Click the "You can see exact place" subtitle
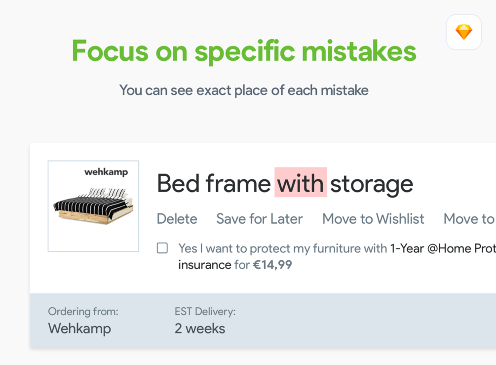 [x=244, y=90]
